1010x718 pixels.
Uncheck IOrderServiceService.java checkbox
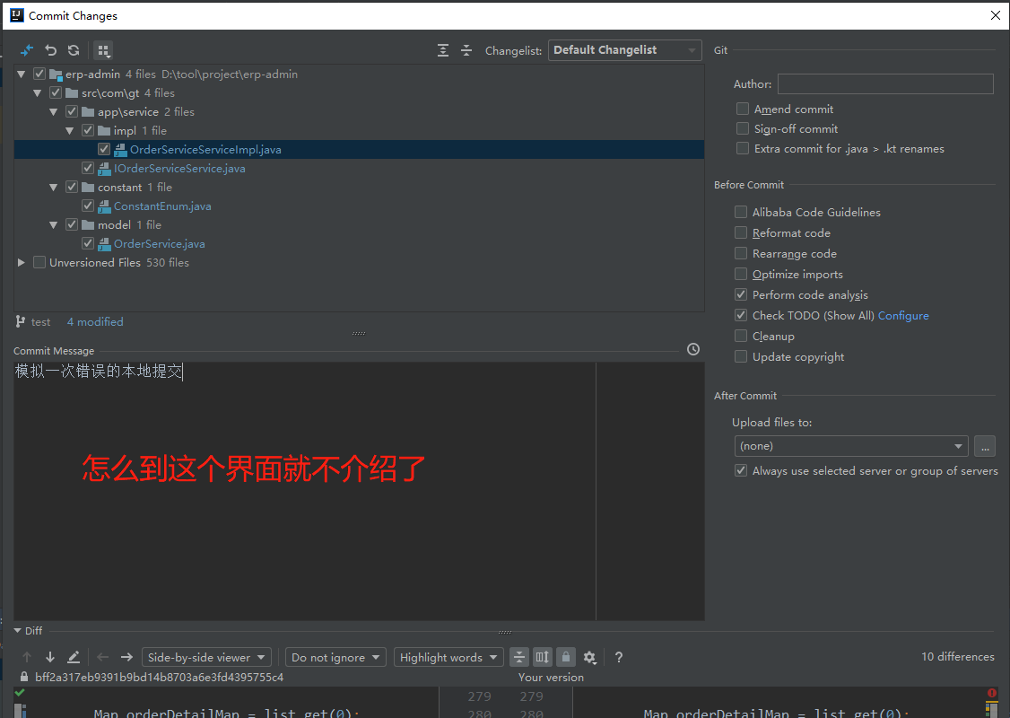pyautogui.click(x=88, y=168)
